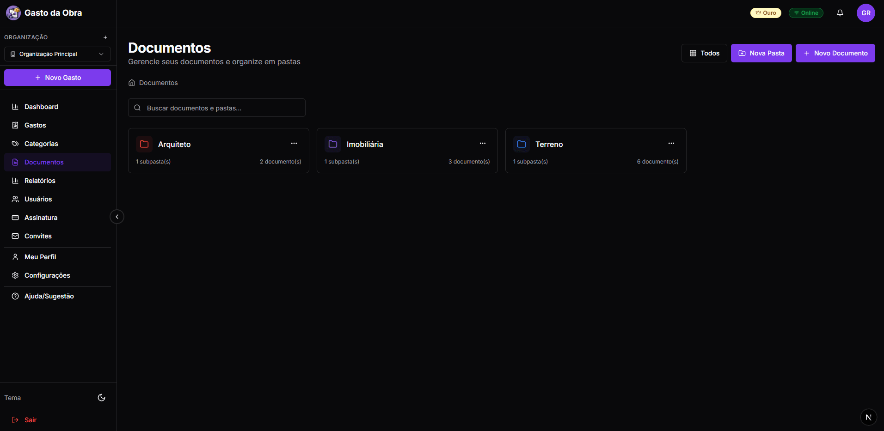Open the Arquiteto folder options menu

(294, 144)
